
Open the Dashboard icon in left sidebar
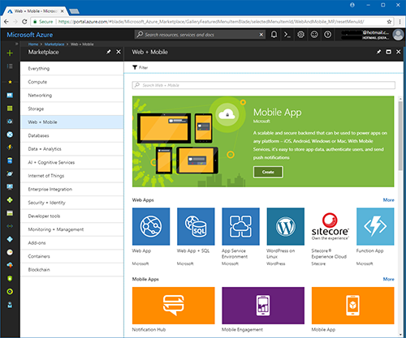coord(10,95)
